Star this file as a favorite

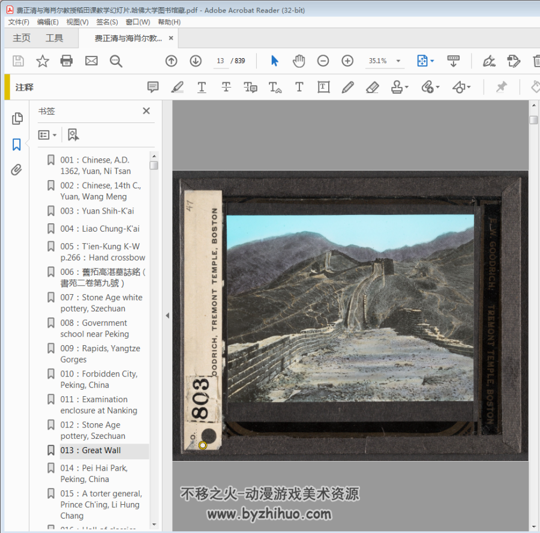click(43, 61)
